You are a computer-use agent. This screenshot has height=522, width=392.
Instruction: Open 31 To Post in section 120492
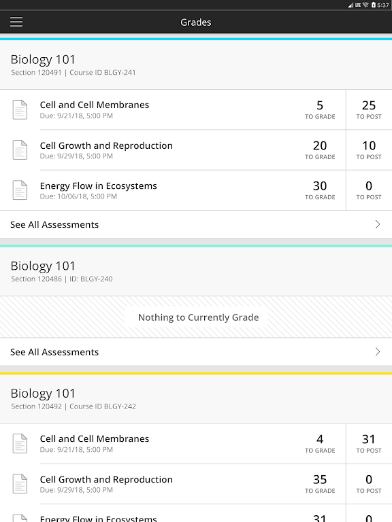(369, 443)
